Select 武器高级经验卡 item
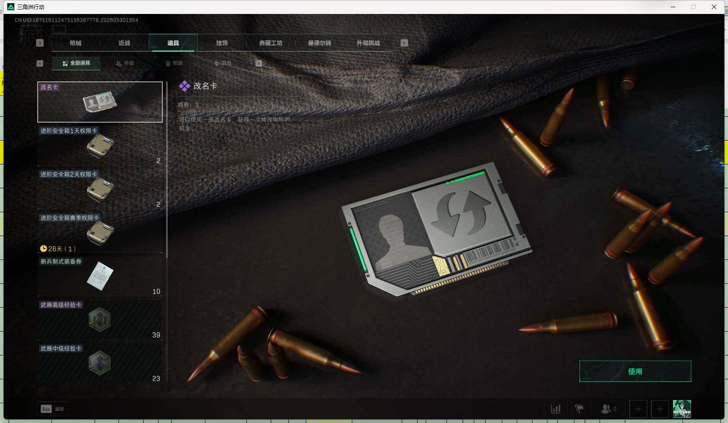Viewport: 728px width, 423px height. pyautogui.click(x=100, y=320)
